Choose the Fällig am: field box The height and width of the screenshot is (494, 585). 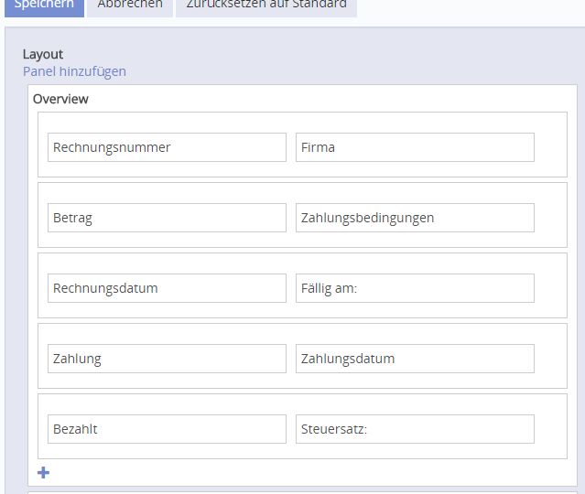pos(415,288)
